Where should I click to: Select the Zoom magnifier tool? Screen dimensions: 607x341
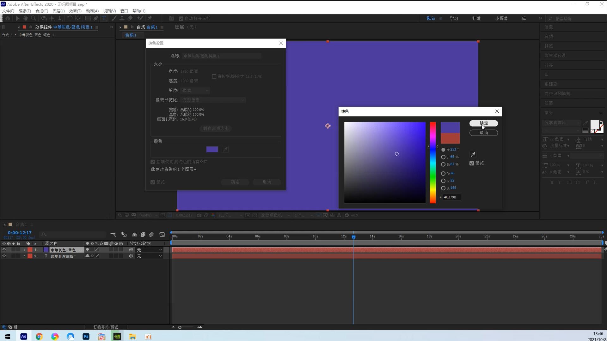click(x=34, y=18)
